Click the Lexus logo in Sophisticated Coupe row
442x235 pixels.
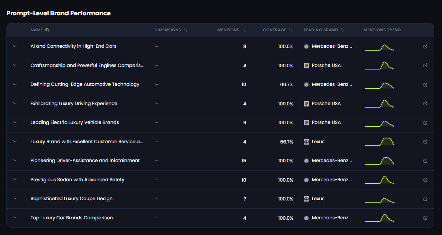pyautogui.click(x=306, y=199)
